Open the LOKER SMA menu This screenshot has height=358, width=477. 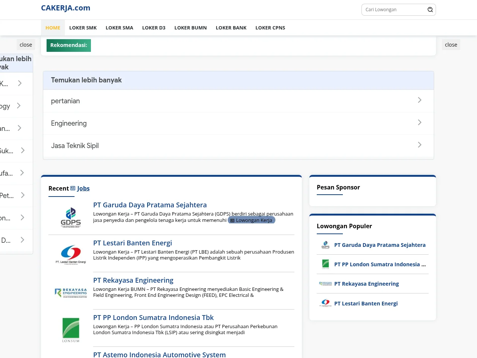click(119, 28)
